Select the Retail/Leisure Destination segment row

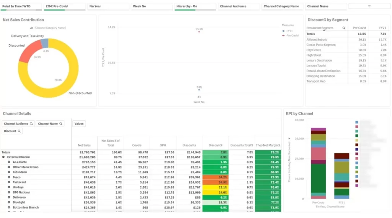(x=347, y=71)
